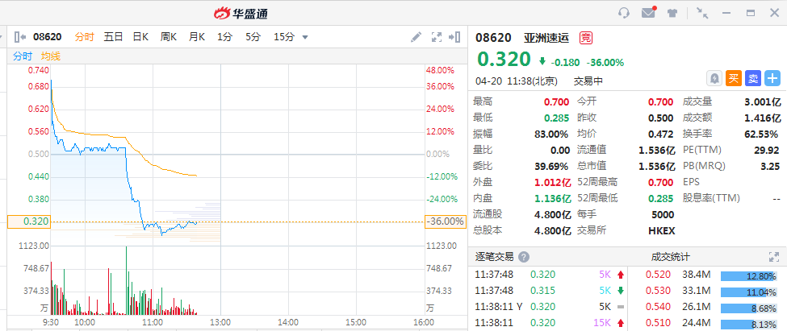787x331 pixels.
Task: Click the orange 买 buy button
Action: pyautogui.click(x=734, y=78)
